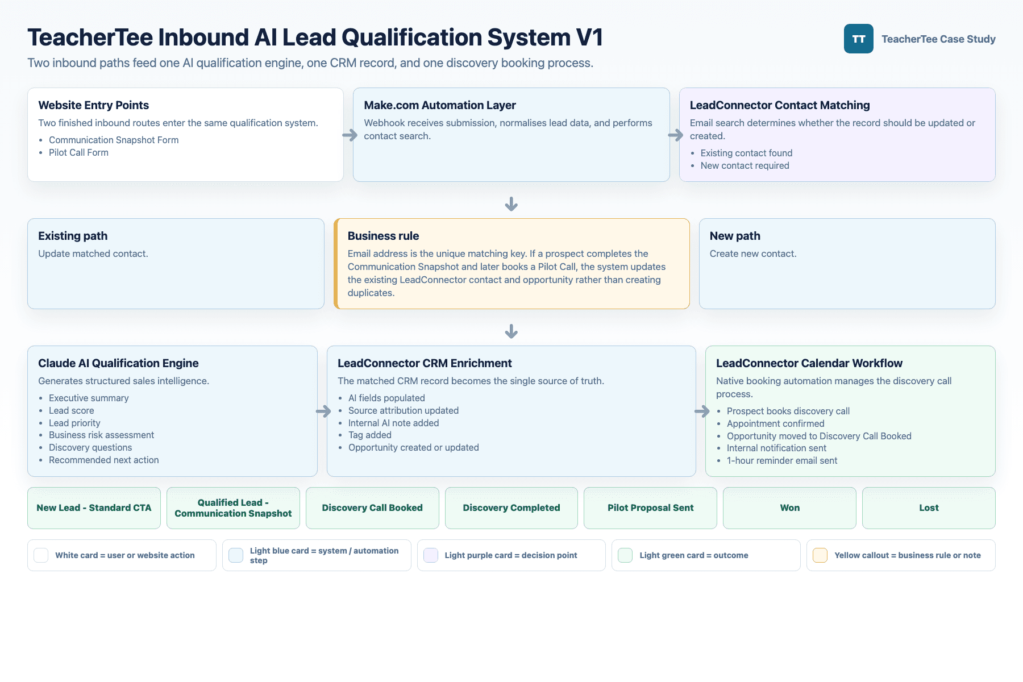
Task: Click the Prospect books discovery call bullet
Action: click(788, 411)
